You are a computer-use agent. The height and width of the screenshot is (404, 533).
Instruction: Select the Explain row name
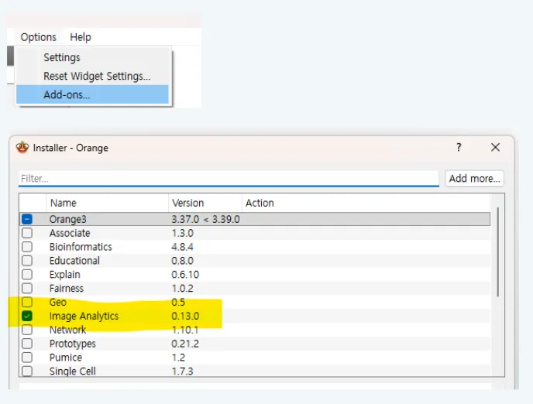tap(65, 275)
